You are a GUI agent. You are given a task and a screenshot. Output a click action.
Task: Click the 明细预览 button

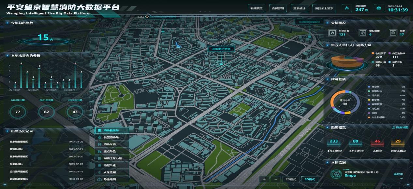(x=257, y=8)
